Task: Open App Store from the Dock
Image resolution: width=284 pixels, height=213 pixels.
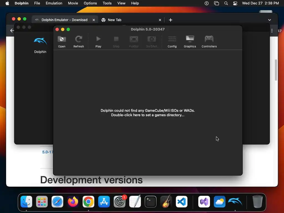Action: 104,202
